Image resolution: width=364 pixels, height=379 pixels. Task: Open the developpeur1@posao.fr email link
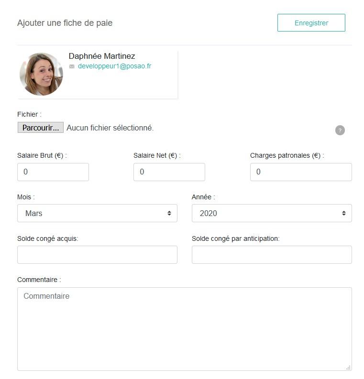(x=114, y=66)
